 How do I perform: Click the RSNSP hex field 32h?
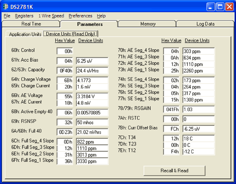click(65, 122)
